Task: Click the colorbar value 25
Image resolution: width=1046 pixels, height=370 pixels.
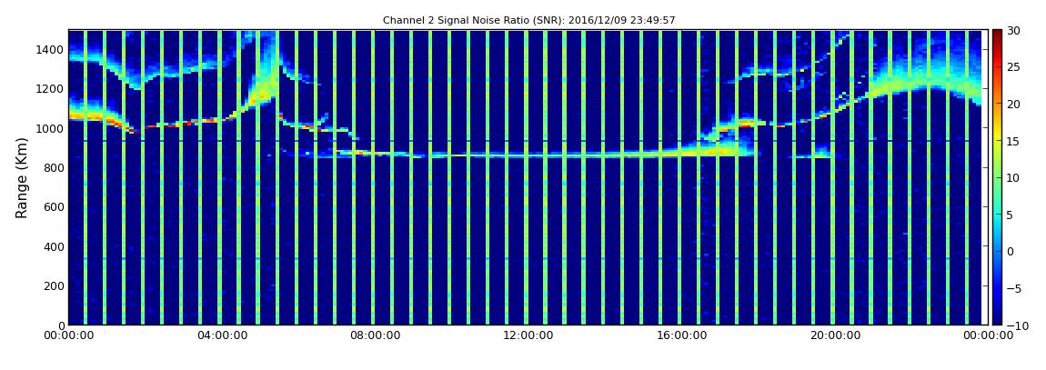Action: (1013, 66)
